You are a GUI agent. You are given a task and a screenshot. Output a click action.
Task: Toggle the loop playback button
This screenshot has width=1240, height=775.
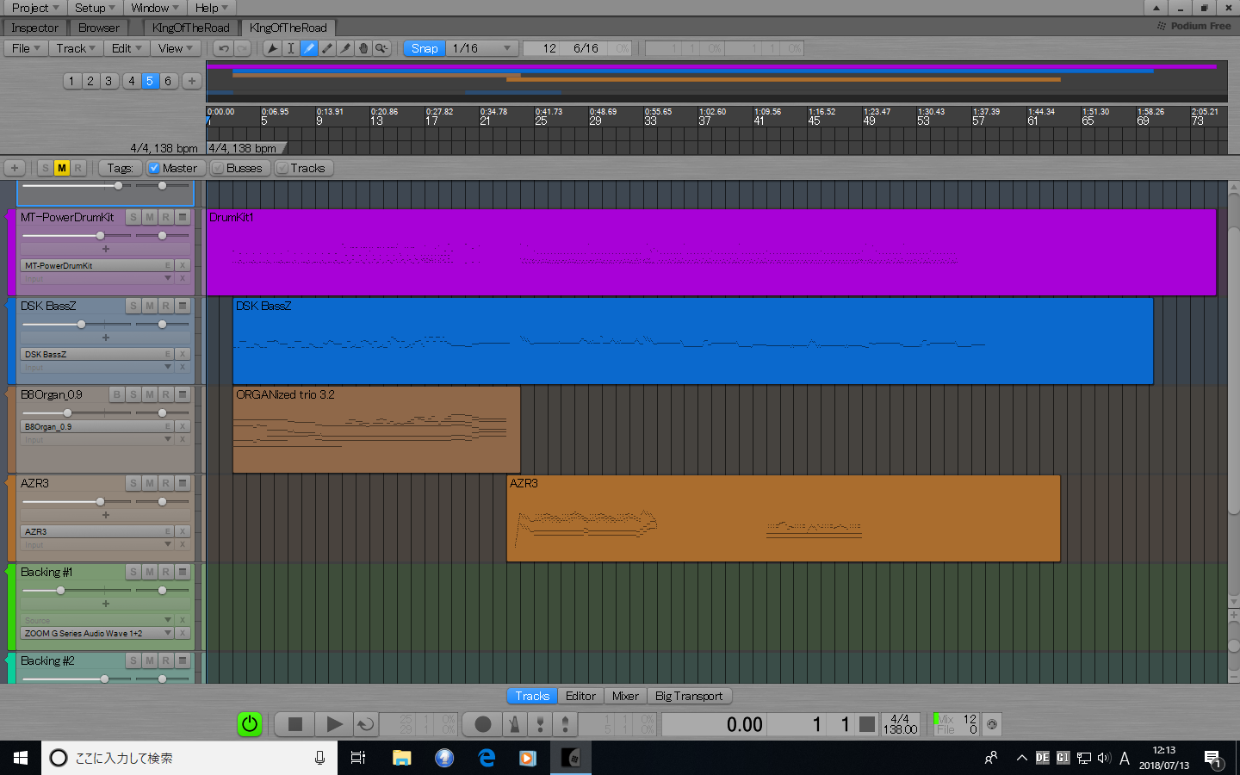pyautogui.click(x=366, y=724)
